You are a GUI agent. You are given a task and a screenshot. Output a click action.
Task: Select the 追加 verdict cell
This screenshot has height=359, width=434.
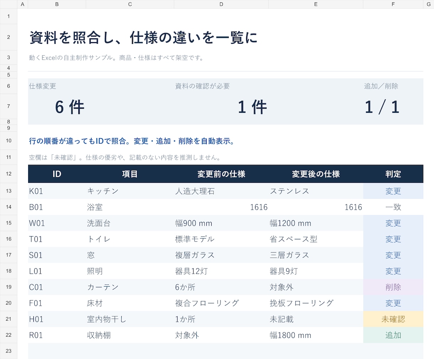click(393, 335)
